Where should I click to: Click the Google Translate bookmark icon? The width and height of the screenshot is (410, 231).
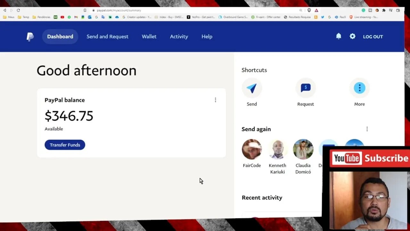click(103, 17)
